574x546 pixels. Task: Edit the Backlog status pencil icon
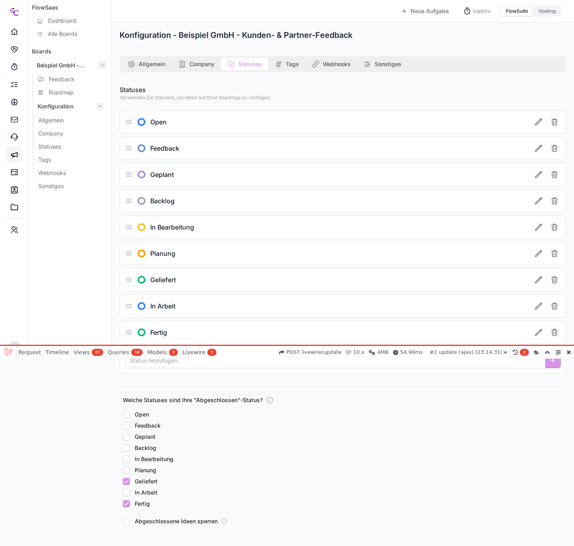point(539,201)
